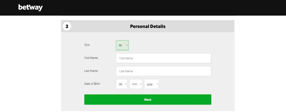The height and width of the screenshot is (112, 286).
Task: Focus the First Name text field
Action: pyautogui.click(x=163, y=58)
